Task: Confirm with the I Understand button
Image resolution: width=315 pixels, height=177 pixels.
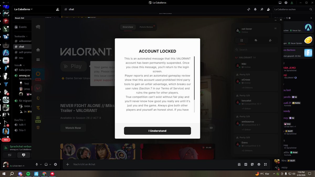Action: [157, 131]
